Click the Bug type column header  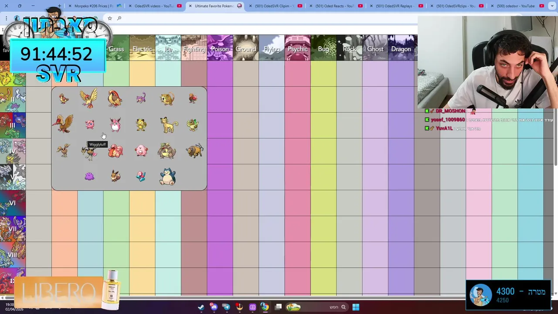323,48
